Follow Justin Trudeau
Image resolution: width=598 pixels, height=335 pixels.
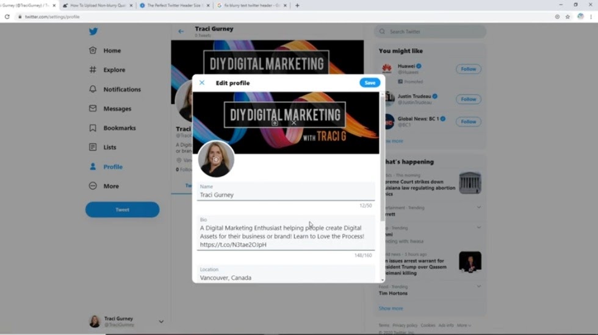(468, 99)
